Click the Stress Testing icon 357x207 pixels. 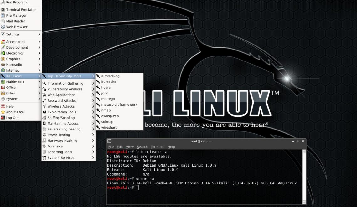tap(44, 135)
